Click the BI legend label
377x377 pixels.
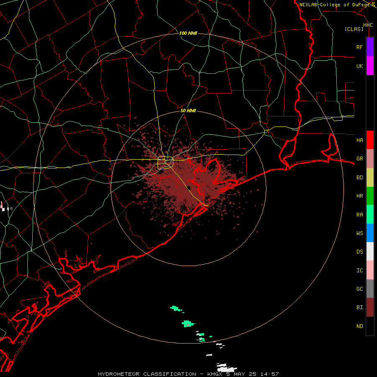[x=359, y=307]
